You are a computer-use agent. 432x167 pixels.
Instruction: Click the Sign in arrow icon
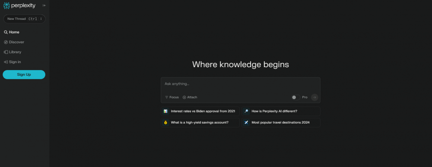coord(6,62)
